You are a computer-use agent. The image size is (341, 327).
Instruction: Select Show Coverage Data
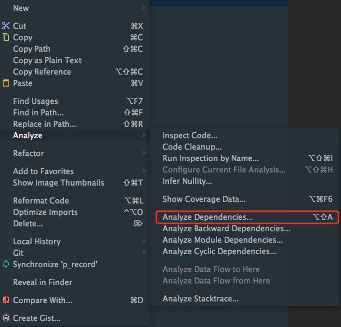pyautogui.click(x=204, y=199)
